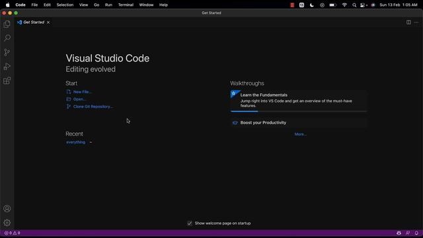Screen dimensions: 423x238
Task: Click the screen recording icon in menu bar
Action: point(322,5)
